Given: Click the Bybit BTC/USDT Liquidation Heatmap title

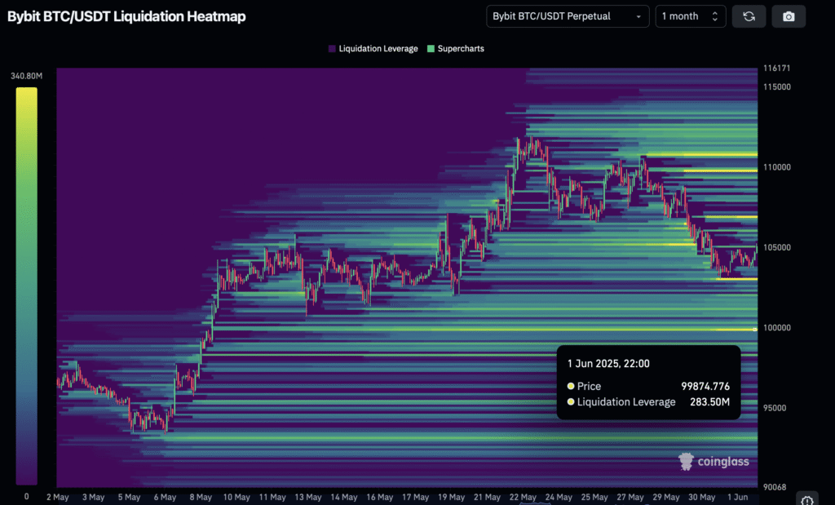Looking at the screenshot, I should [x=126, y=16].
